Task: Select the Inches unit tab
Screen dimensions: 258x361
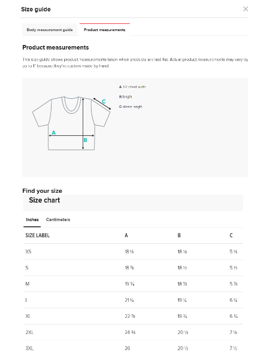Action: [32, 220]
